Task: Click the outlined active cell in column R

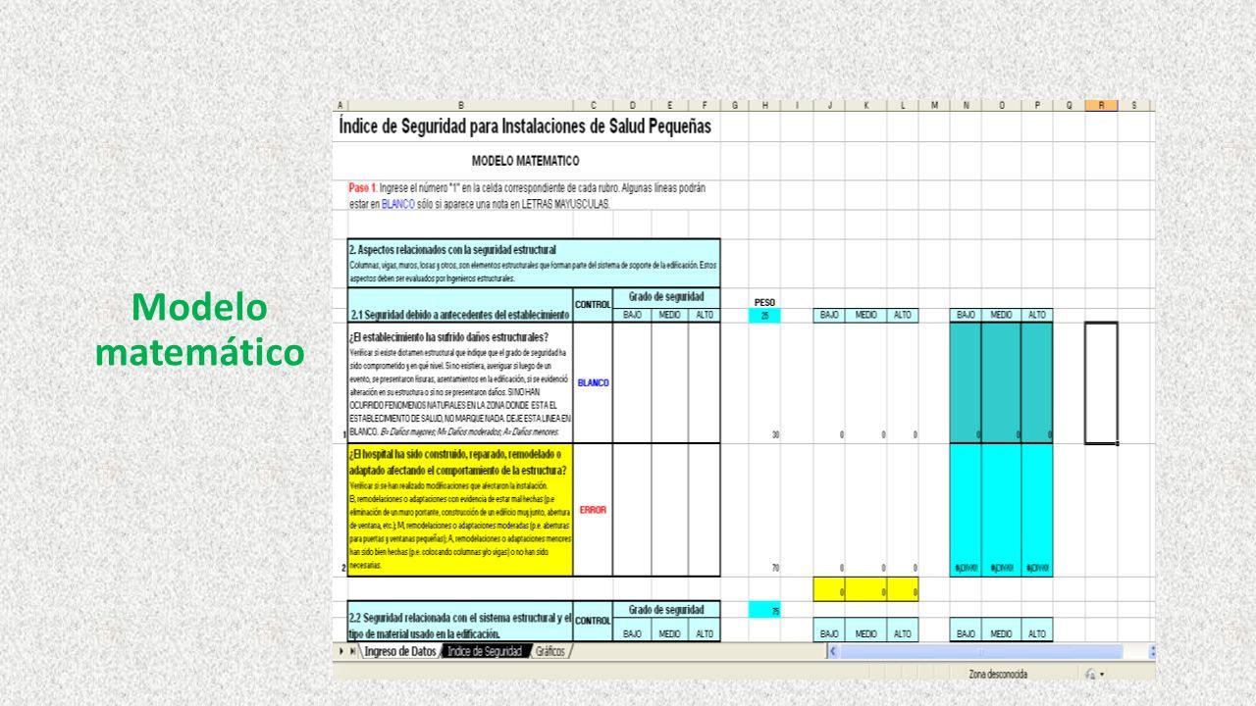Action: (x=1101, y=382)
